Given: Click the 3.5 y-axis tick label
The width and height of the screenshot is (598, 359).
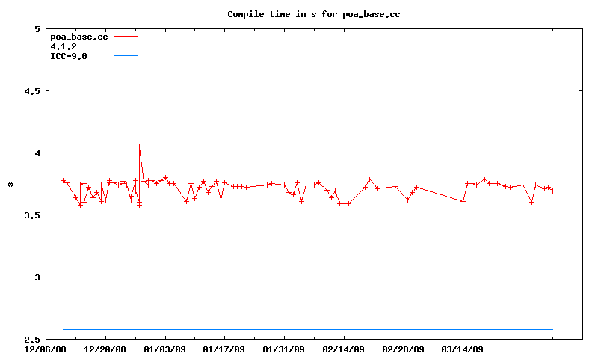Looking at the screenshot, I should click(x=31, y=215).
